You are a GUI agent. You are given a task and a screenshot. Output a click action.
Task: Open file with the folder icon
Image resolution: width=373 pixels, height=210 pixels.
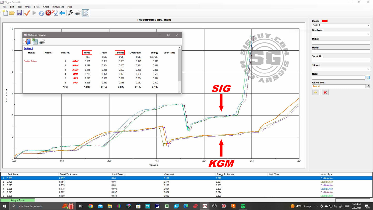(12, 13)
